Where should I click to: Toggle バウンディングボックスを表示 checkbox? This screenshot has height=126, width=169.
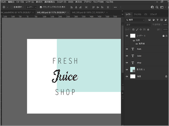click(41, 7)
